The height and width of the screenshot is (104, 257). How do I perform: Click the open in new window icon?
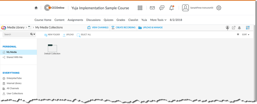click(234, 28)
